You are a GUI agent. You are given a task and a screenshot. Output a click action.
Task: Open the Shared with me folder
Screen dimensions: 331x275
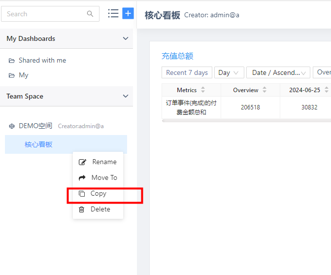coord(42,60)
